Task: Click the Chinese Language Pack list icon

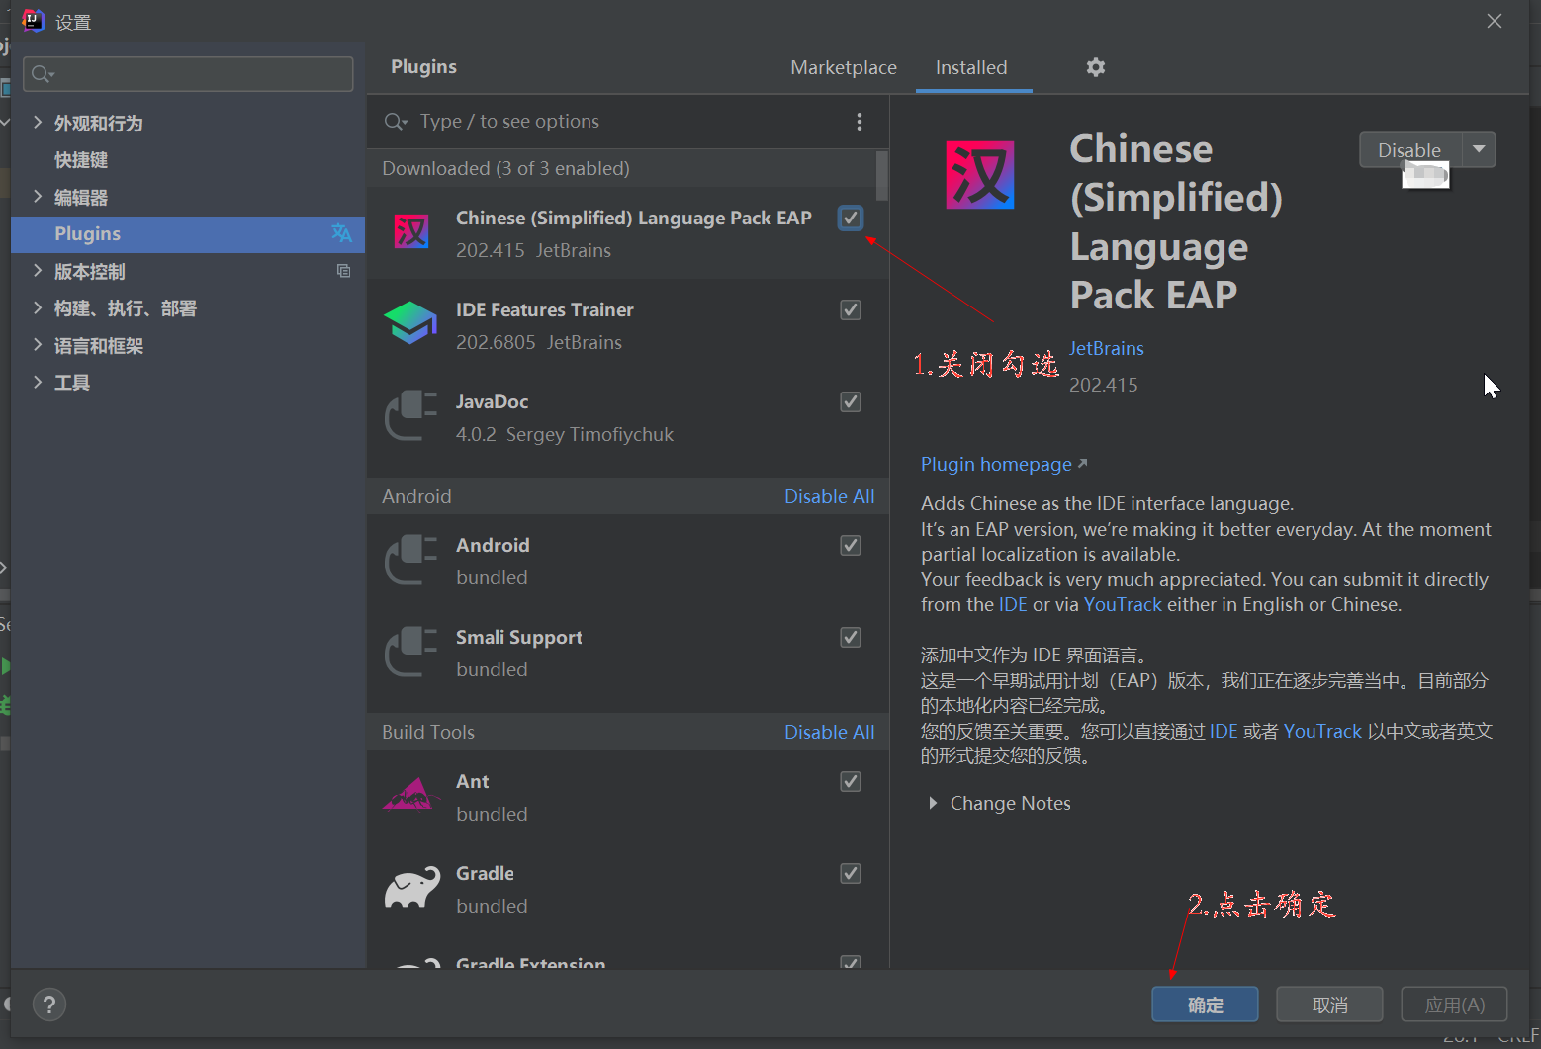Action: click(x=411, y=233)
